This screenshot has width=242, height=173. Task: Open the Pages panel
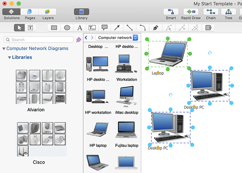pos(29,12)
